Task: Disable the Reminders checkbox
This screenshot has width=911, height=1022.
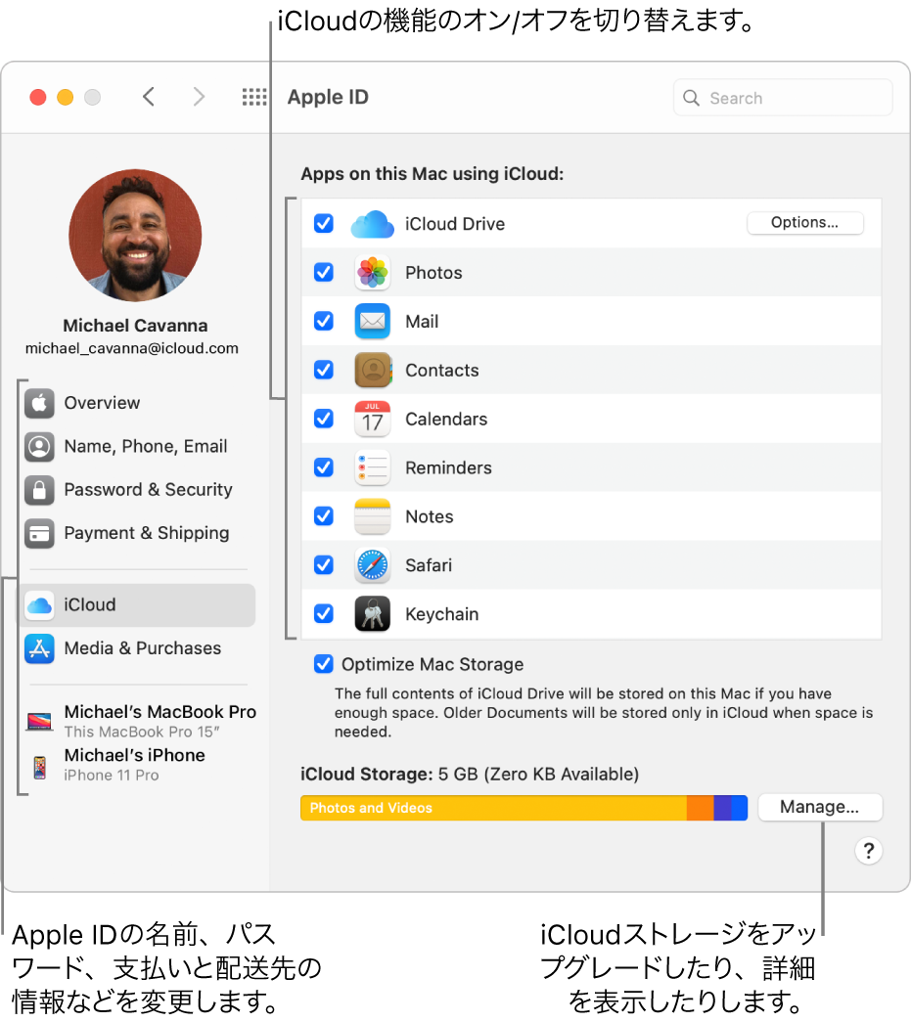Action: [324, 467]
